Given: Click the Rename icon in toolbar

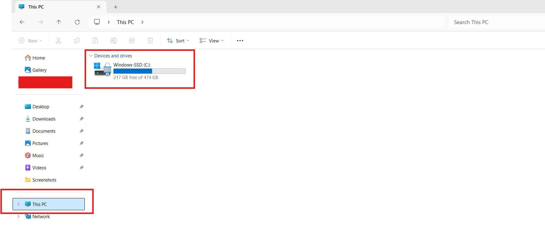Looking at the screenshot, I should (114, 41).
